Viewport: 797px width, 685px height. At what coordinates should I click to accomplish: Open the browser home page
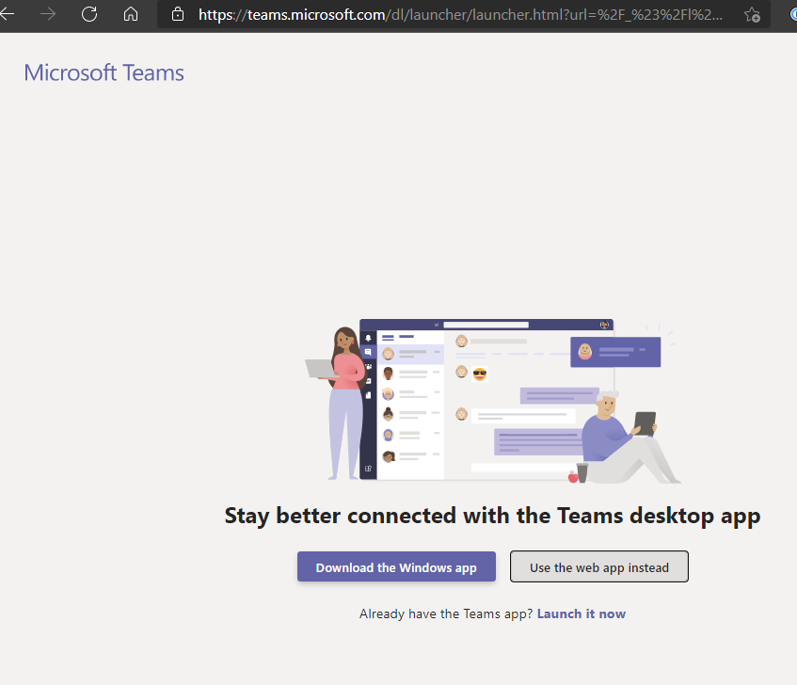tap(131, 15)
